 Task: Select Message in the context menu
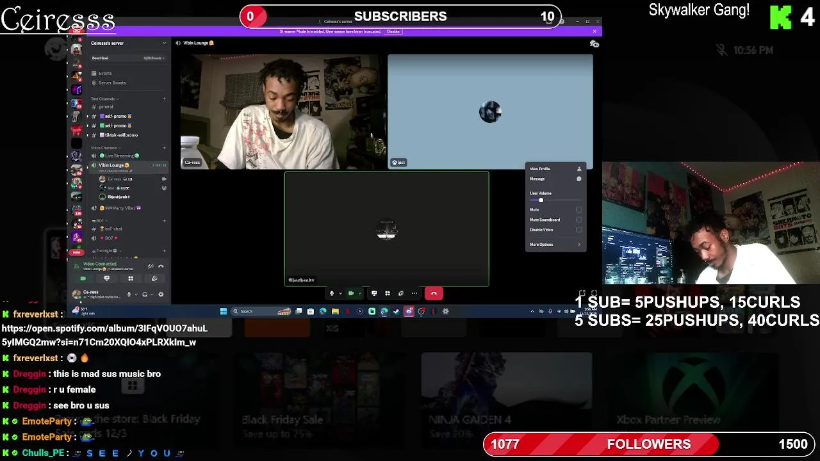555,179
